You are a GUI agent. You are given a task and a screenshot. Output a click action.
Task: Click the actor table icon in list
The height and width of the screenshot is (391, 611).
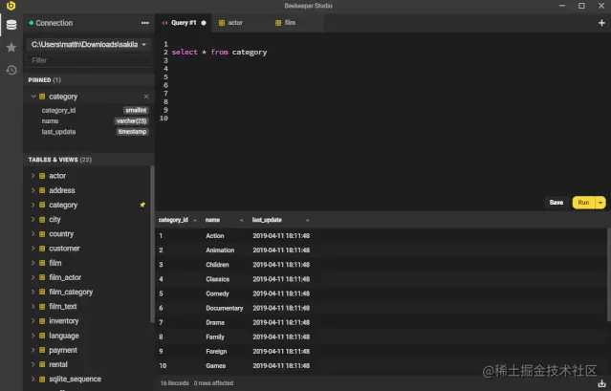[42, 176]
